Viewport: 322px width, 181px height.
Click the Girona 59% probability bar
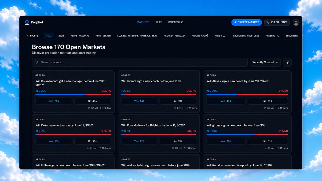tap(247, 135)
